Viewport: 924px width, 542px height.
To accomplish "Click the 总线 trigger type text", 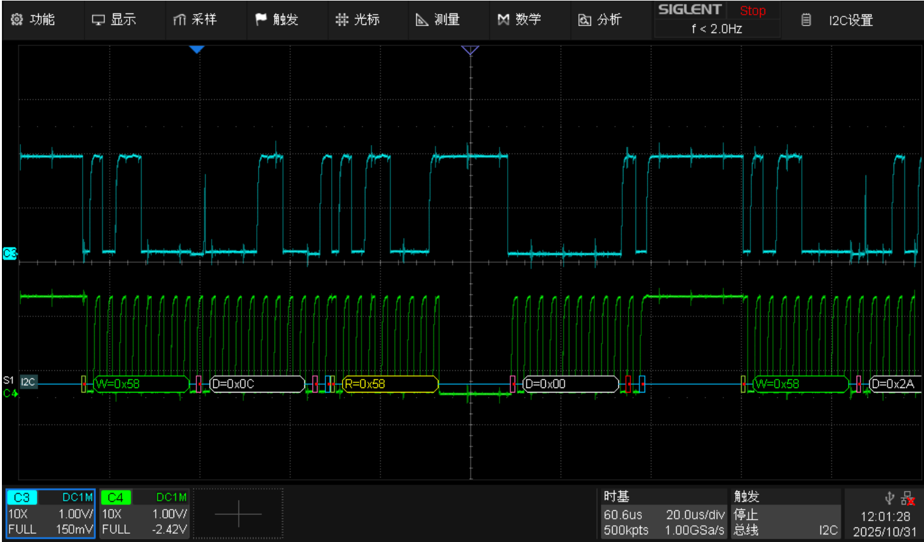I will (746, 530).
